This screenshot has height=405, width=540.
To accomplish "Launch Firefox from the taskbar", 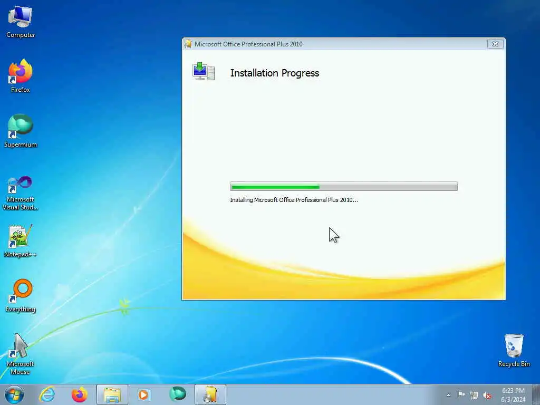I will tap(80, 394).
